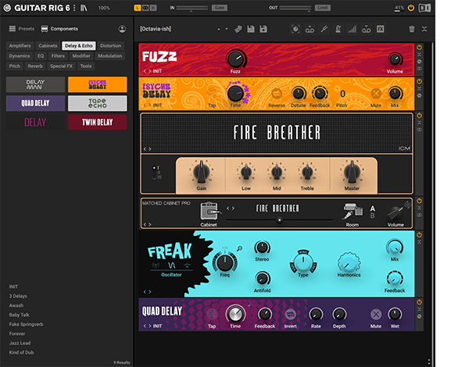Click the cabinet mic position slider

pos(279,220)
